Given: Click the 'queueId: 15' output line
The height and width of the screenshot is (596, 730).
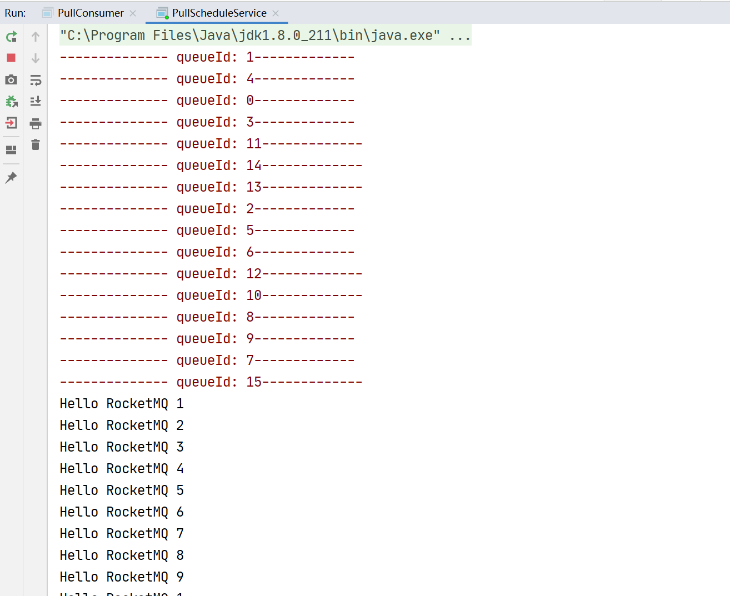Looking at the screenshot, I should [211, 382].
